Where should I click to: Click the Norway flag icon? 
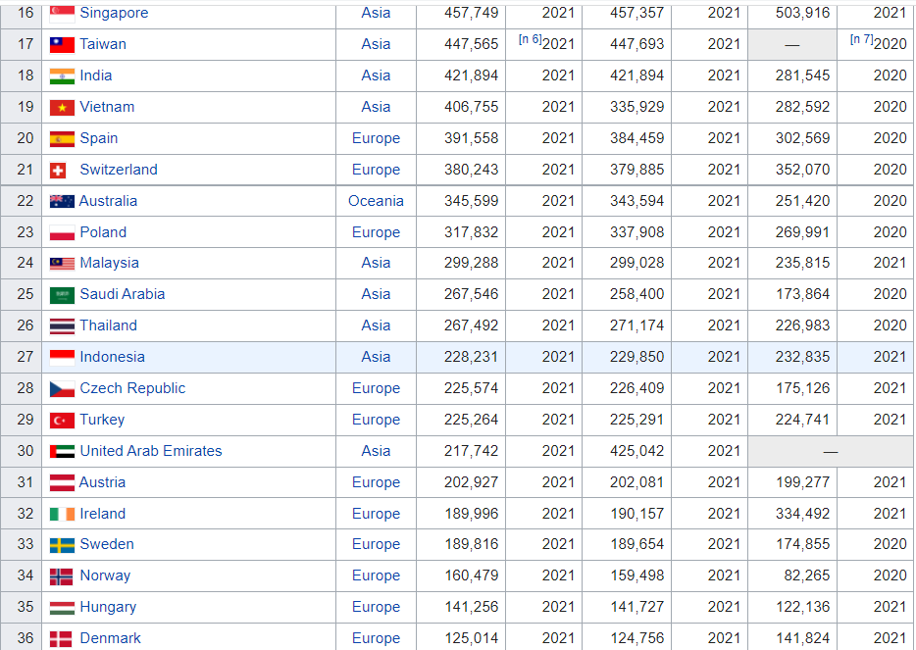(62, 575)
